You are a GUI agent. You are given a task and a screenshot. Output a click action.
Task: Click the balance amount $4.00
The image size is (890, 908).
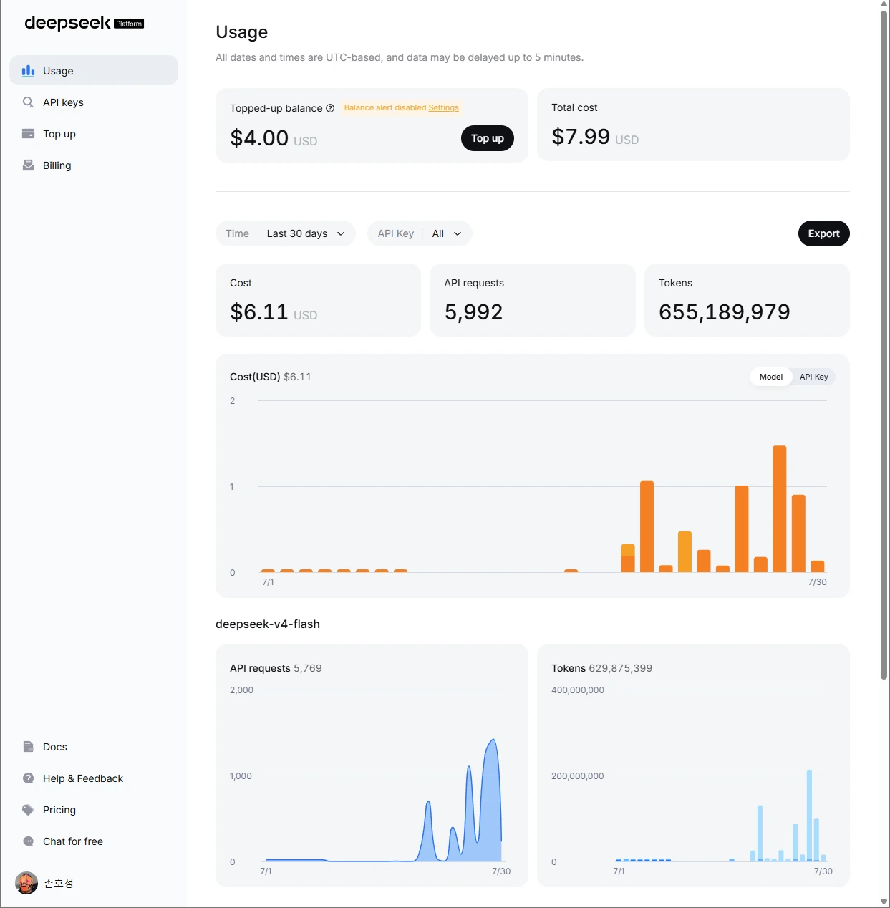pyautogui.click(x=259, y=137)
